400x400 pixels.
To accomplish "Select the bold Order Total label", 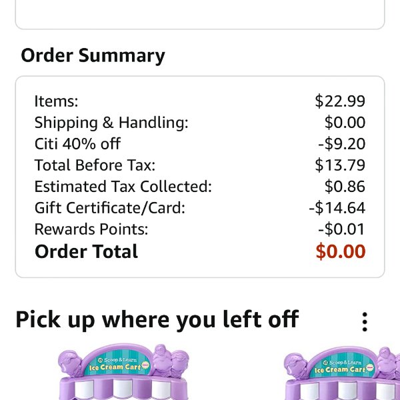I will pyautogui.click(x=86, y=251).
